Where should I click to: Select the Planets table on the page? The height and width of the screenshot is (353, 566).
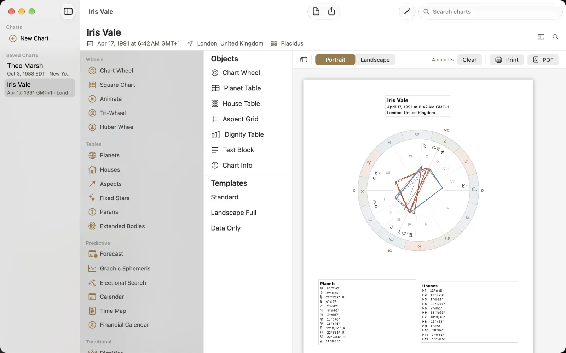367,312
